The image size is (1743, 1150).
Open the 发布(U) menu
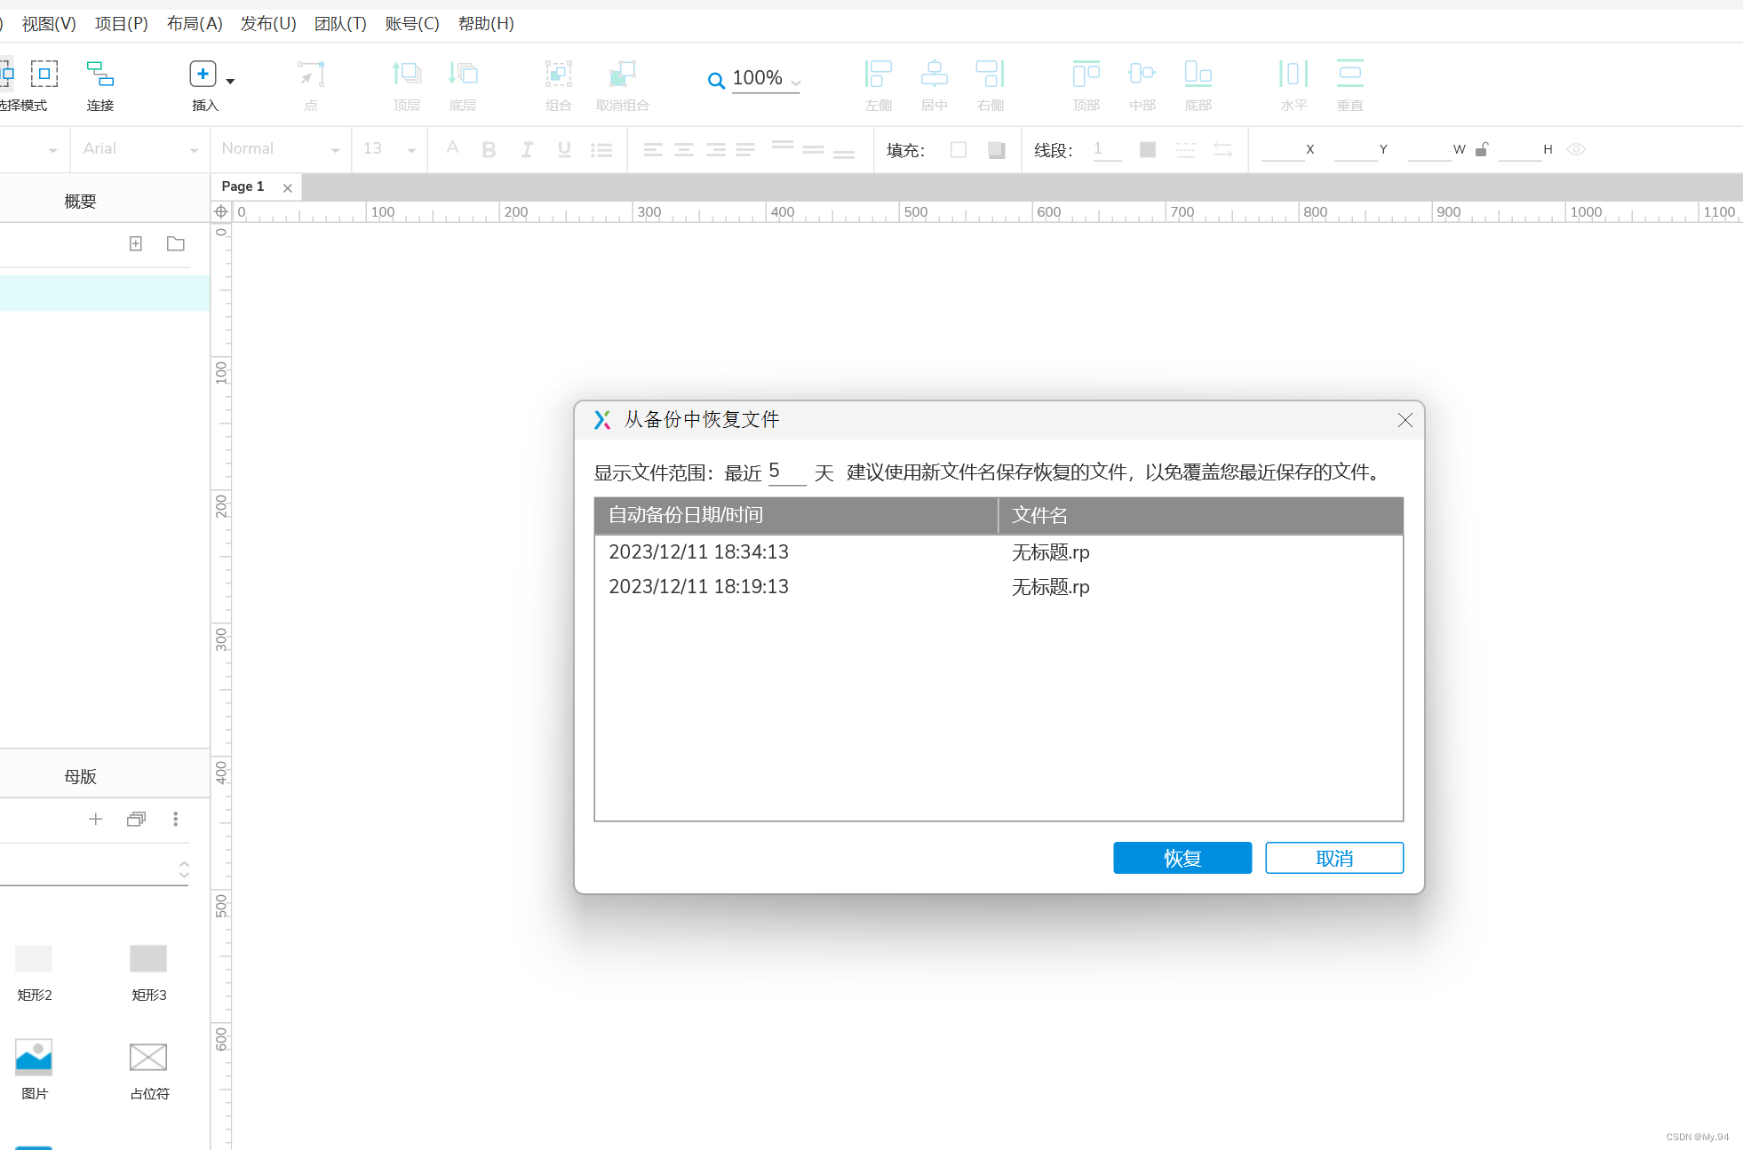267,23
